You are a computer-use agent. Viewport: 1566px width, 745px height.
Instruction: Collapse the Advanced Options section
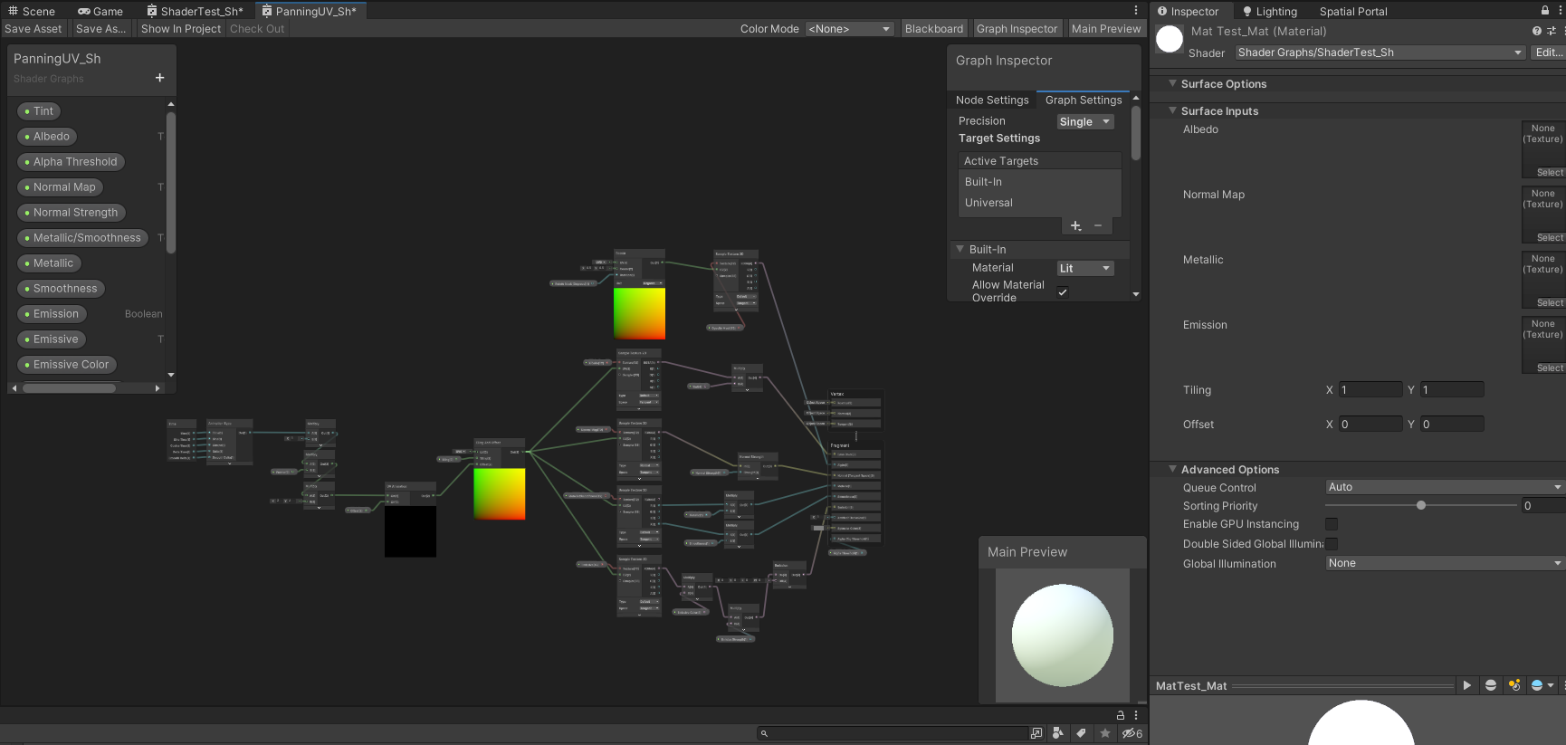(x=1173, y=469)
